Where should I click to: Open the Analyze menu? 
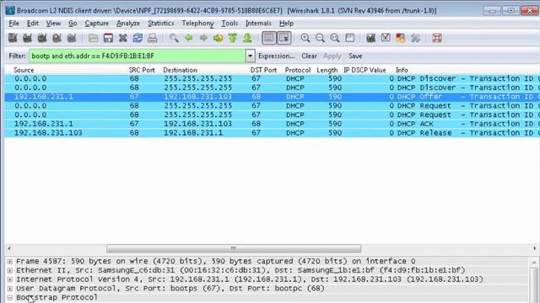[x=128, y=24]
